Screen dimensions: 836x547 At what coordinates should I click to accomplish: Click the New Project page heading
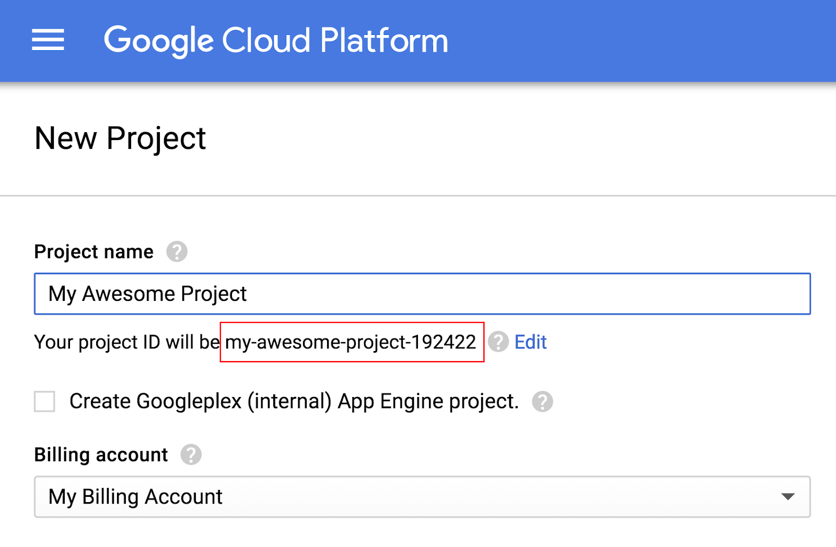[x=120, y=138]
